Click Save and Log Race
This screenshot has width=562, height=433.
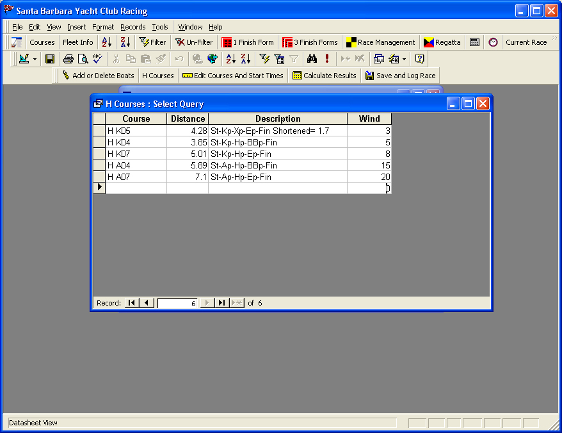[400, 76]
